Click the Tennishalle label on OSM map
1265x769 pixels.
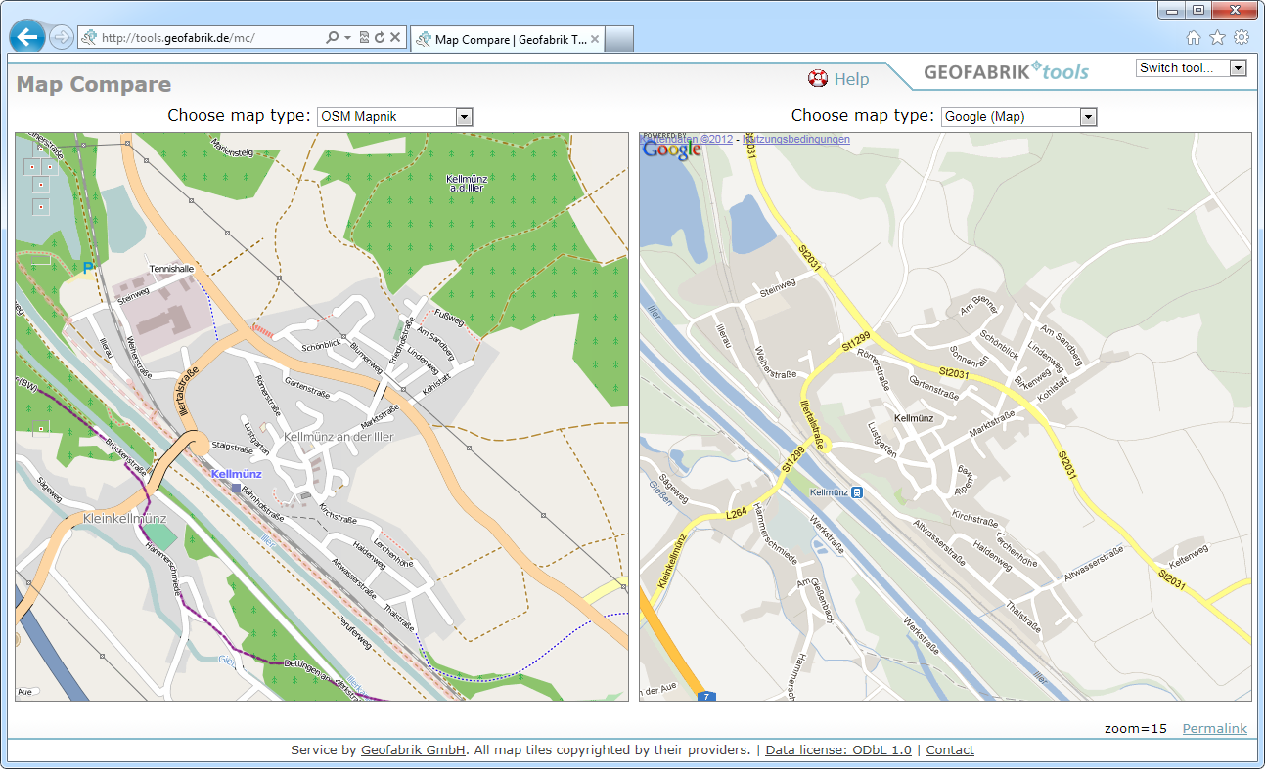171,269
